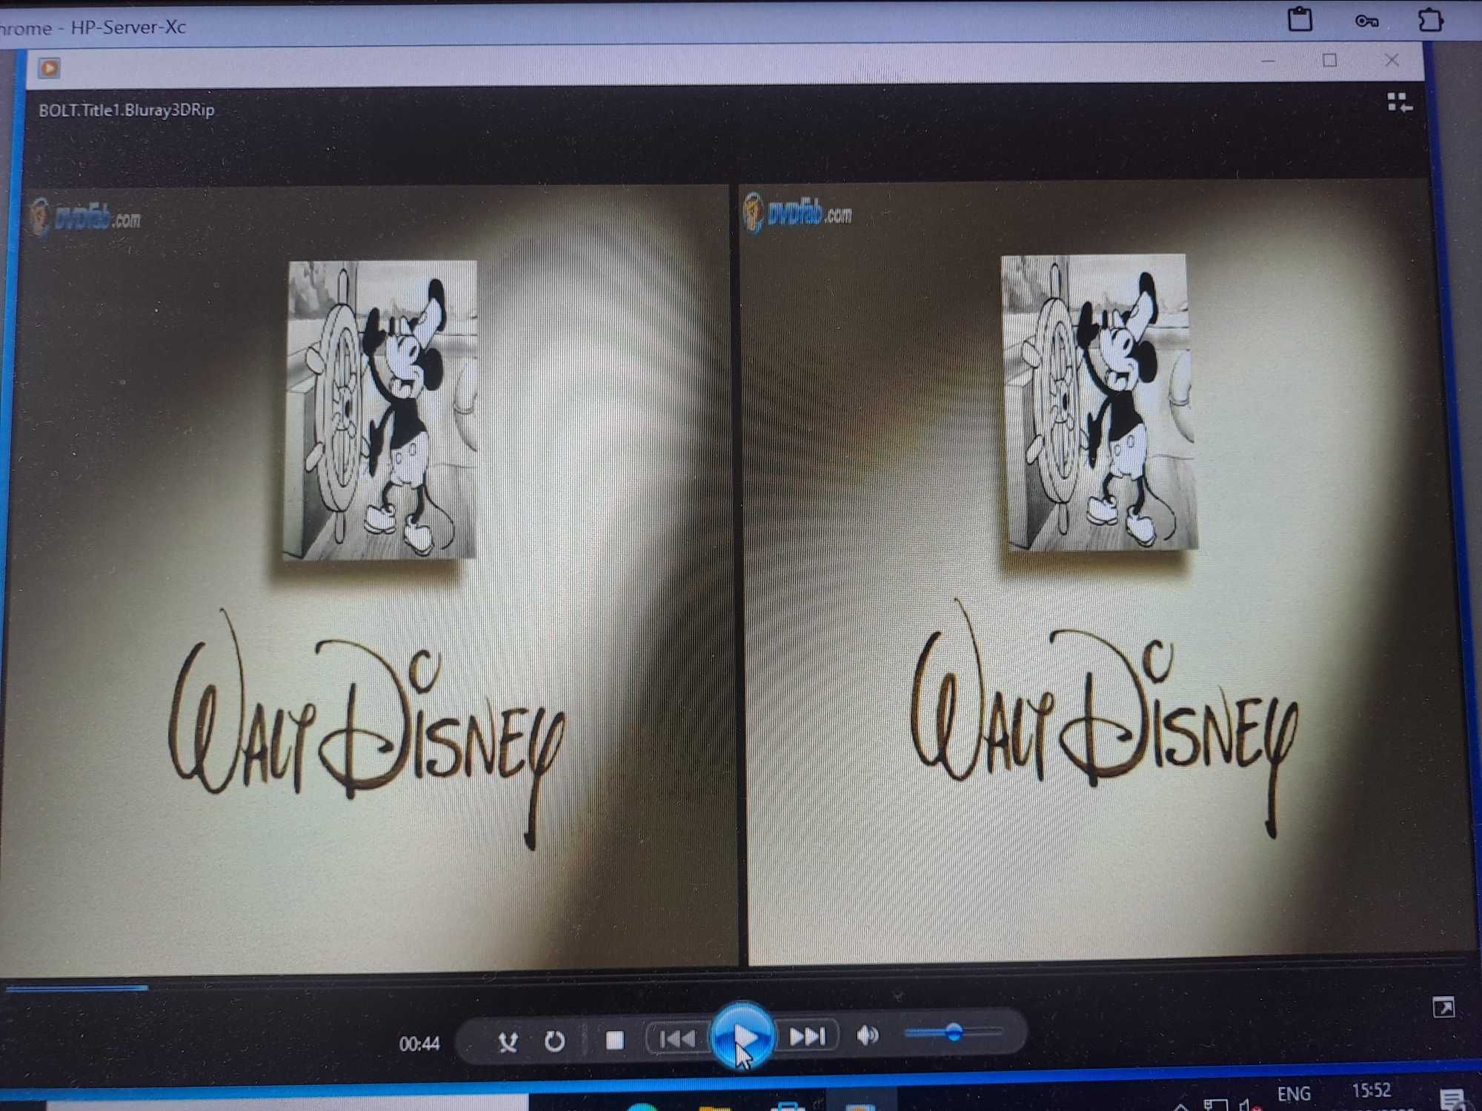Click the blue Play button
Screen dimensions: 1482x1111
coord(742,1035)
